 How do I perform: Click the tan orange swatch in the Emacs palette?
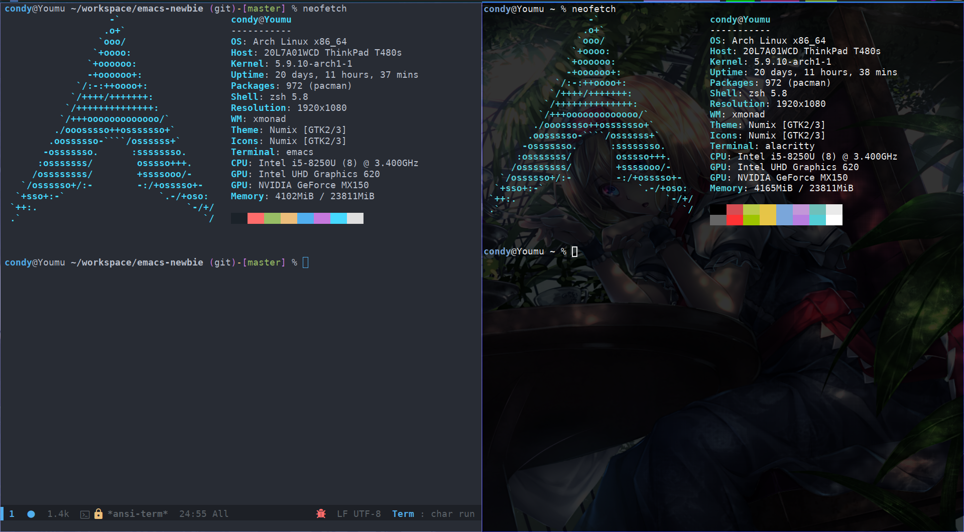click(289, 218)
